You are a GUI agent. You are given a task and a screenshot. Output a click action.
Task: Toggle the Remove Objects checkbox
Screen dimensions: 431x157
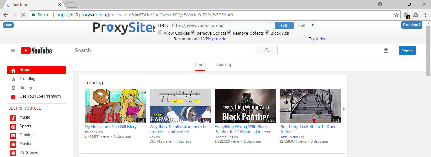229,33
